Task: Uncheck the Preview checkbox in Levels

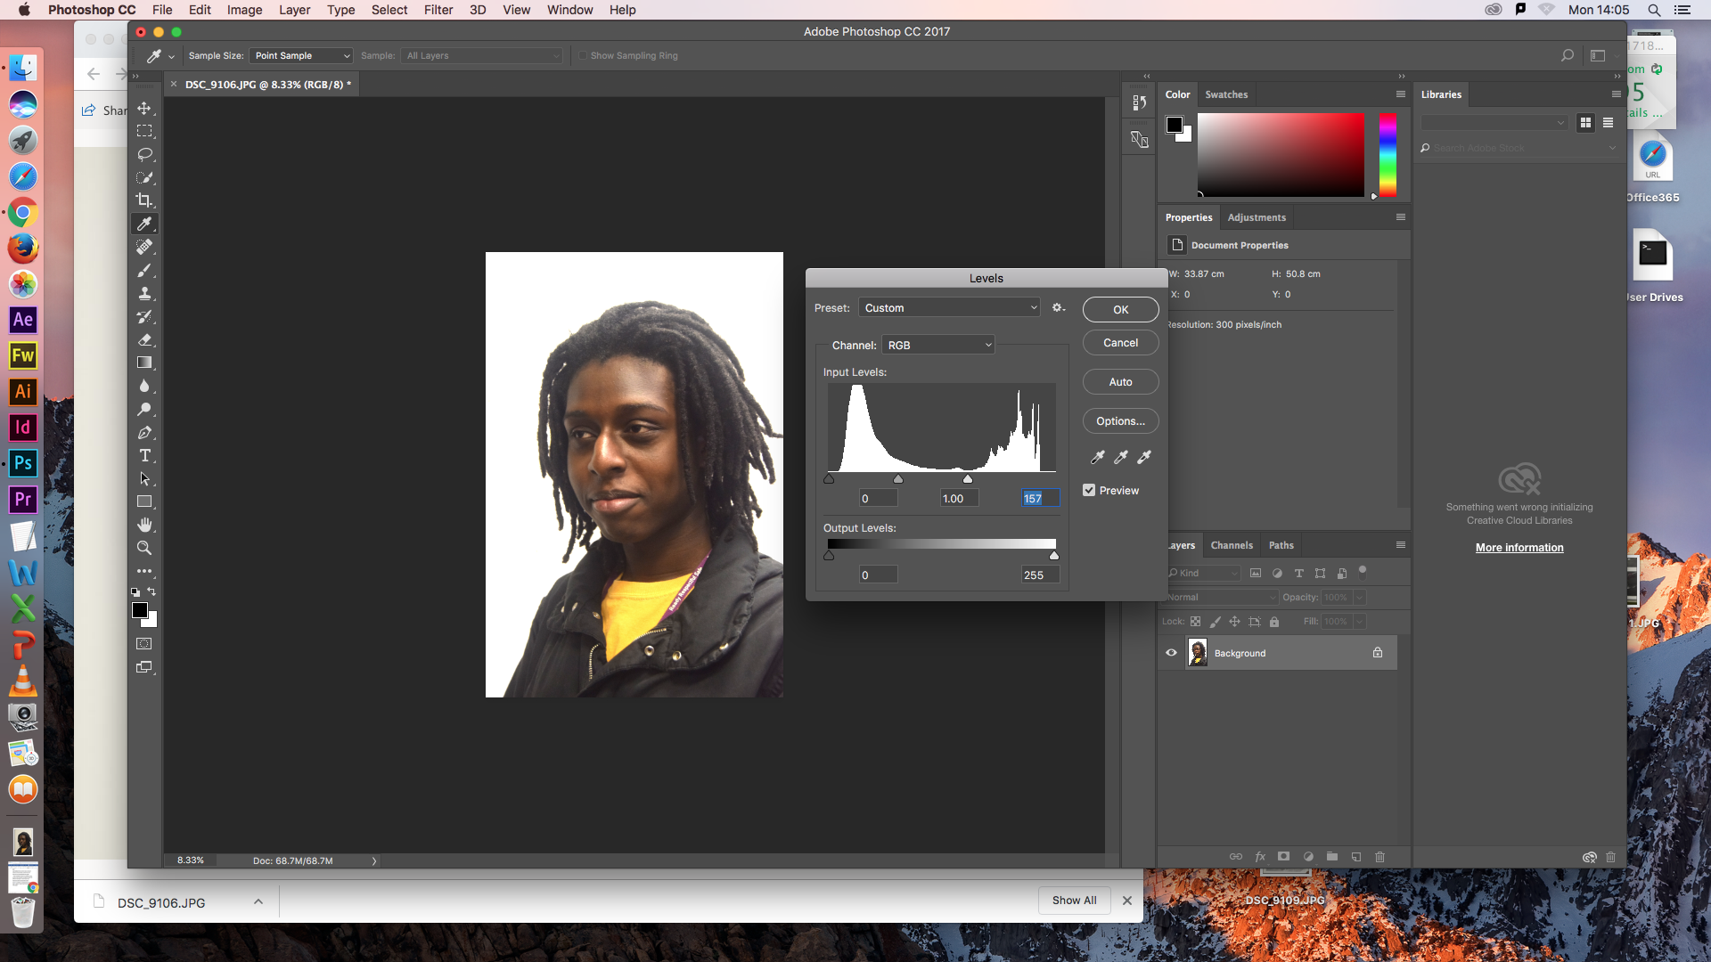Action: [1089, 491]
